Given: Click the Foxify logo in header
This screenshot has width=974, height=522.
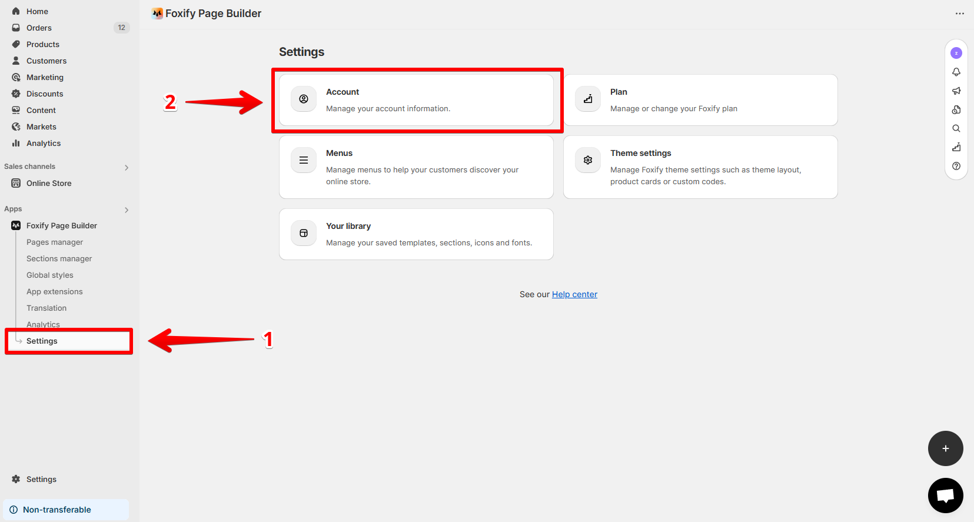Looking at the screenshot, I should 157,14.
